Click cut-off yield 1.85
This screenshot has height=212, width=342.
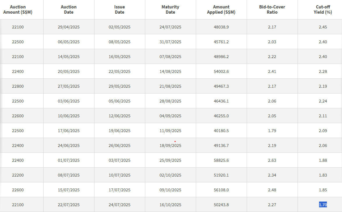(323, 190)
